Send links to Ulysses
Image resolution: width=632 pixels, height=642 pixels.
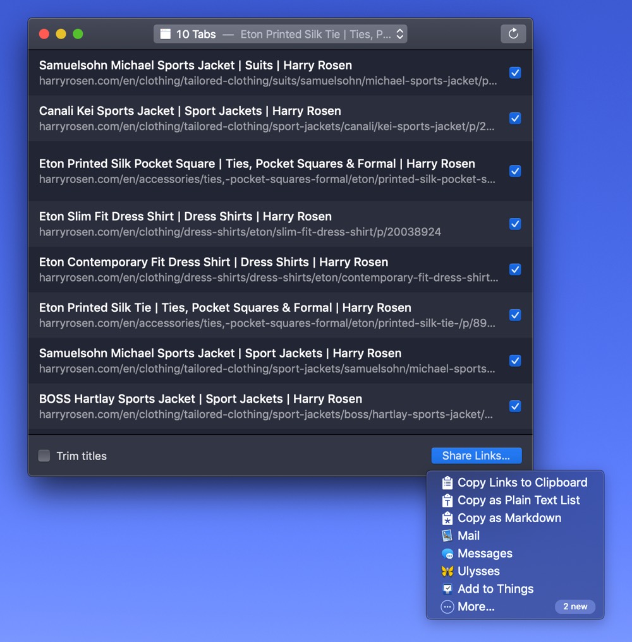coord(515,571)
